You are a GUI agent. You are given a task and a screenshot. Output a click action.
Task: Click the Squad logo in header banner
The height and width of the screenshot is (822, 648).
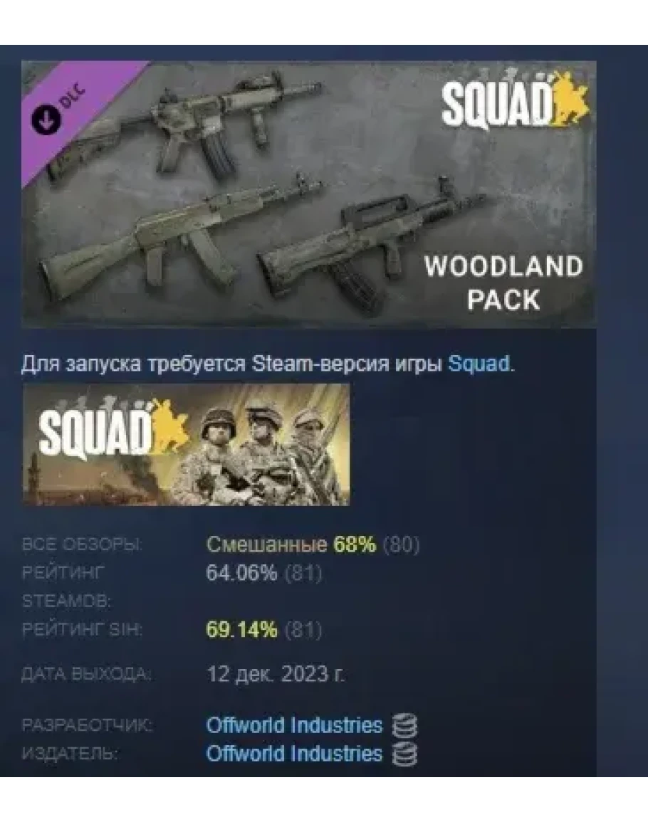tap(515, 102)
